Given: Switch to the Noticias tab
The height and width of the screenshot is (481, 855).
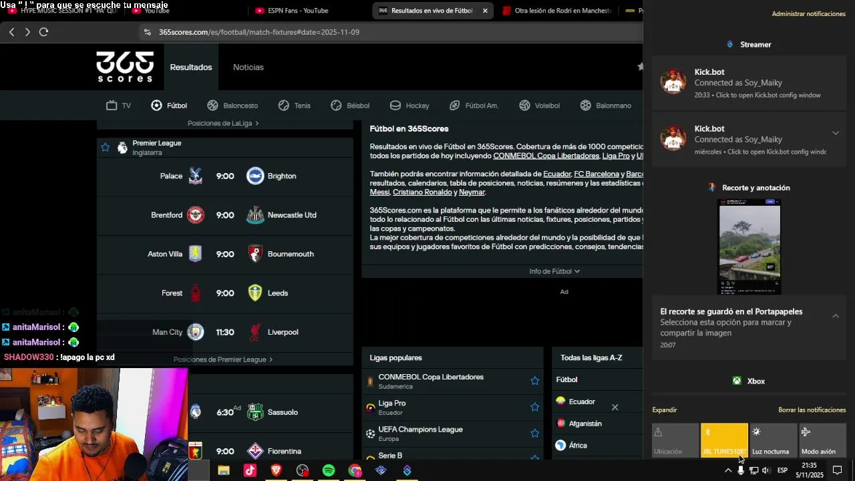Looking at the screenshot, I should (248, 67).
